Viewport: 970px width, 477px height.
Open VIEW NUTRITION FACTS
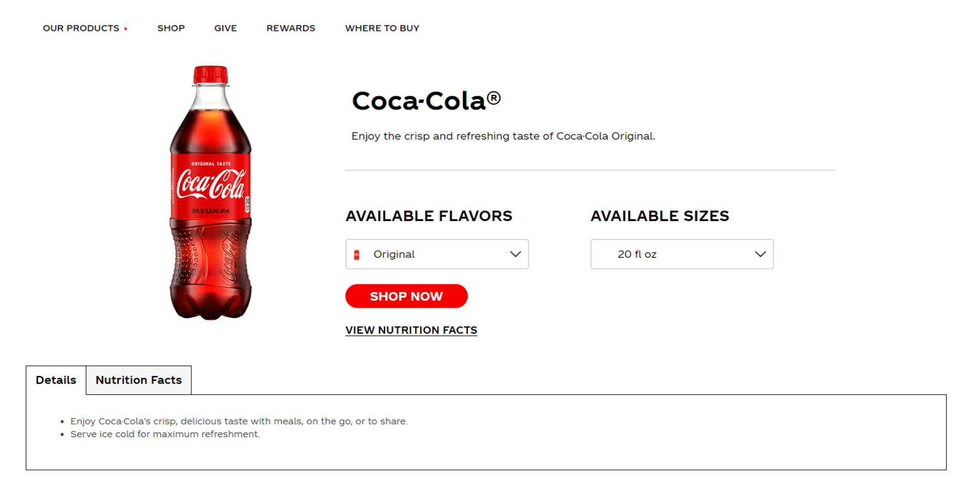click(411, 330)
